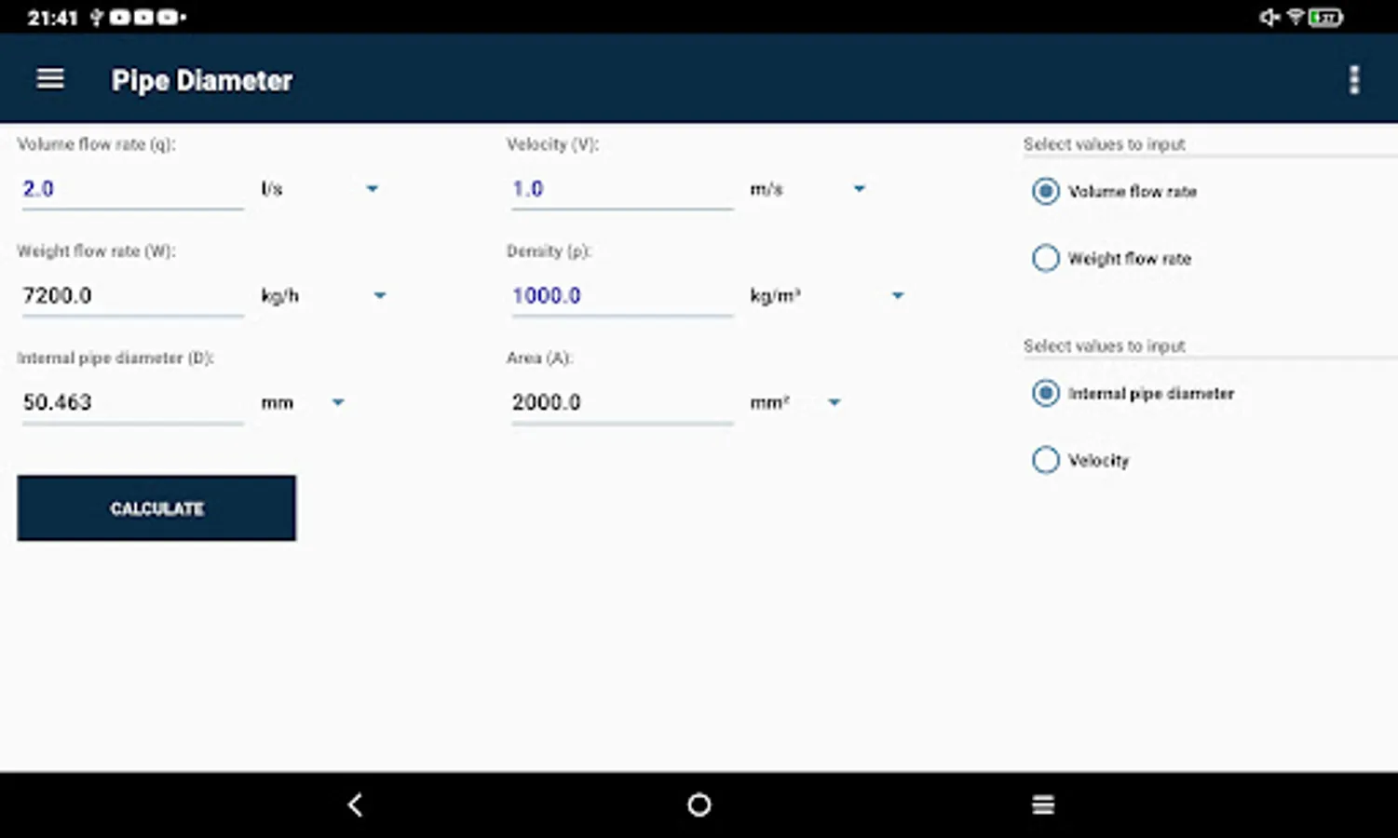Tap the volume mute icon in status bar
Image resolution: width=1398 pixels, height=838 pixels.
coord(1269,16)
